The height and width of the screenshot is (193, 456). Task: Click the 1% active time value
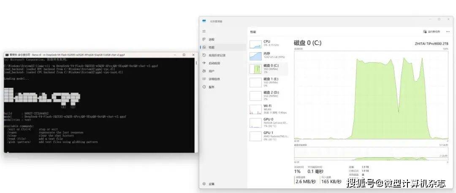pos(298,172)
